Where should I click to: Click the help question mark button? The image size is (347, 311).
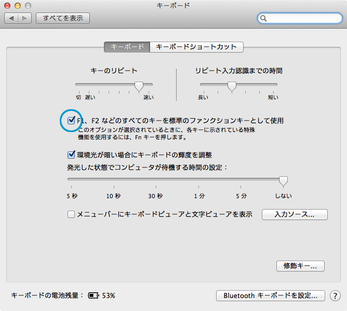[x=335, y=295]
